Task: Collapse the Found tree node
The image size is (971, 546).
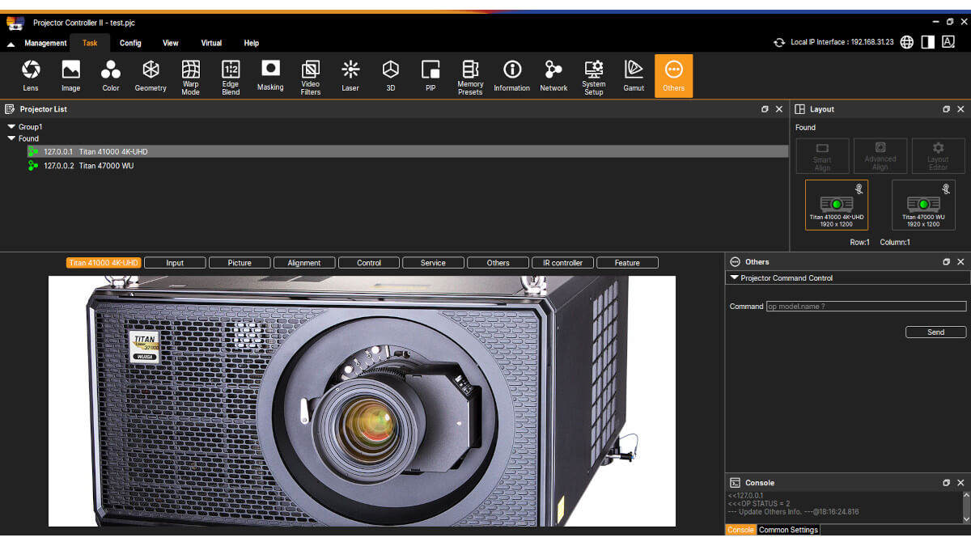Action: pos(11,139)
